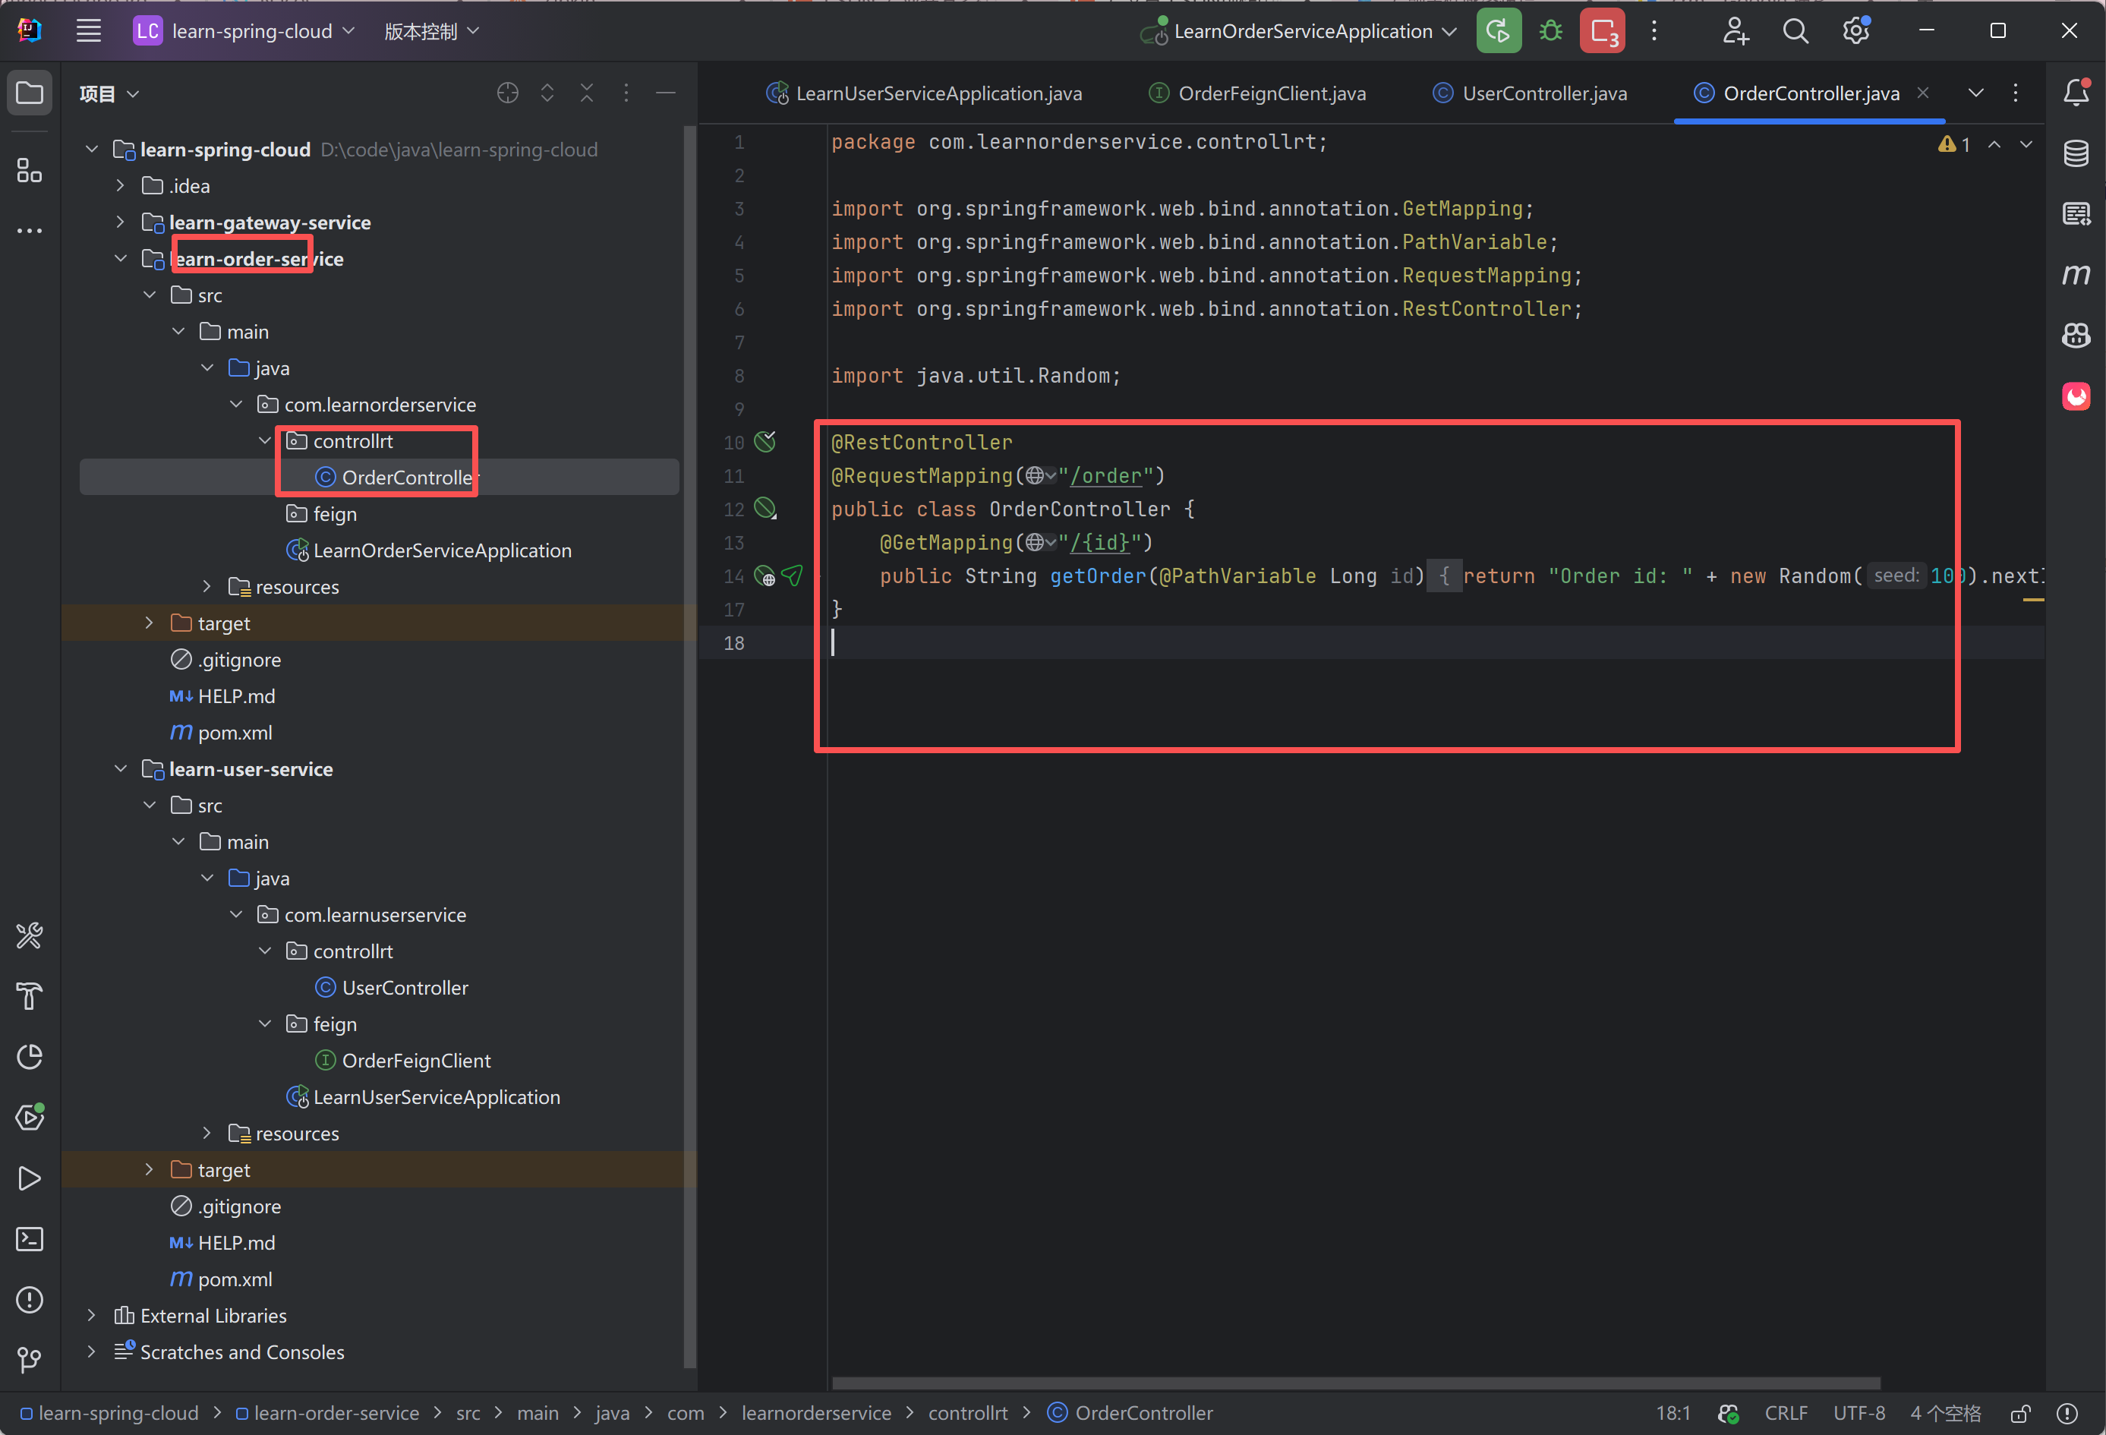The height and width of the screenshot is (1435, 2106).
Task: Open the Database tool window
Action: click(2076, 153)
